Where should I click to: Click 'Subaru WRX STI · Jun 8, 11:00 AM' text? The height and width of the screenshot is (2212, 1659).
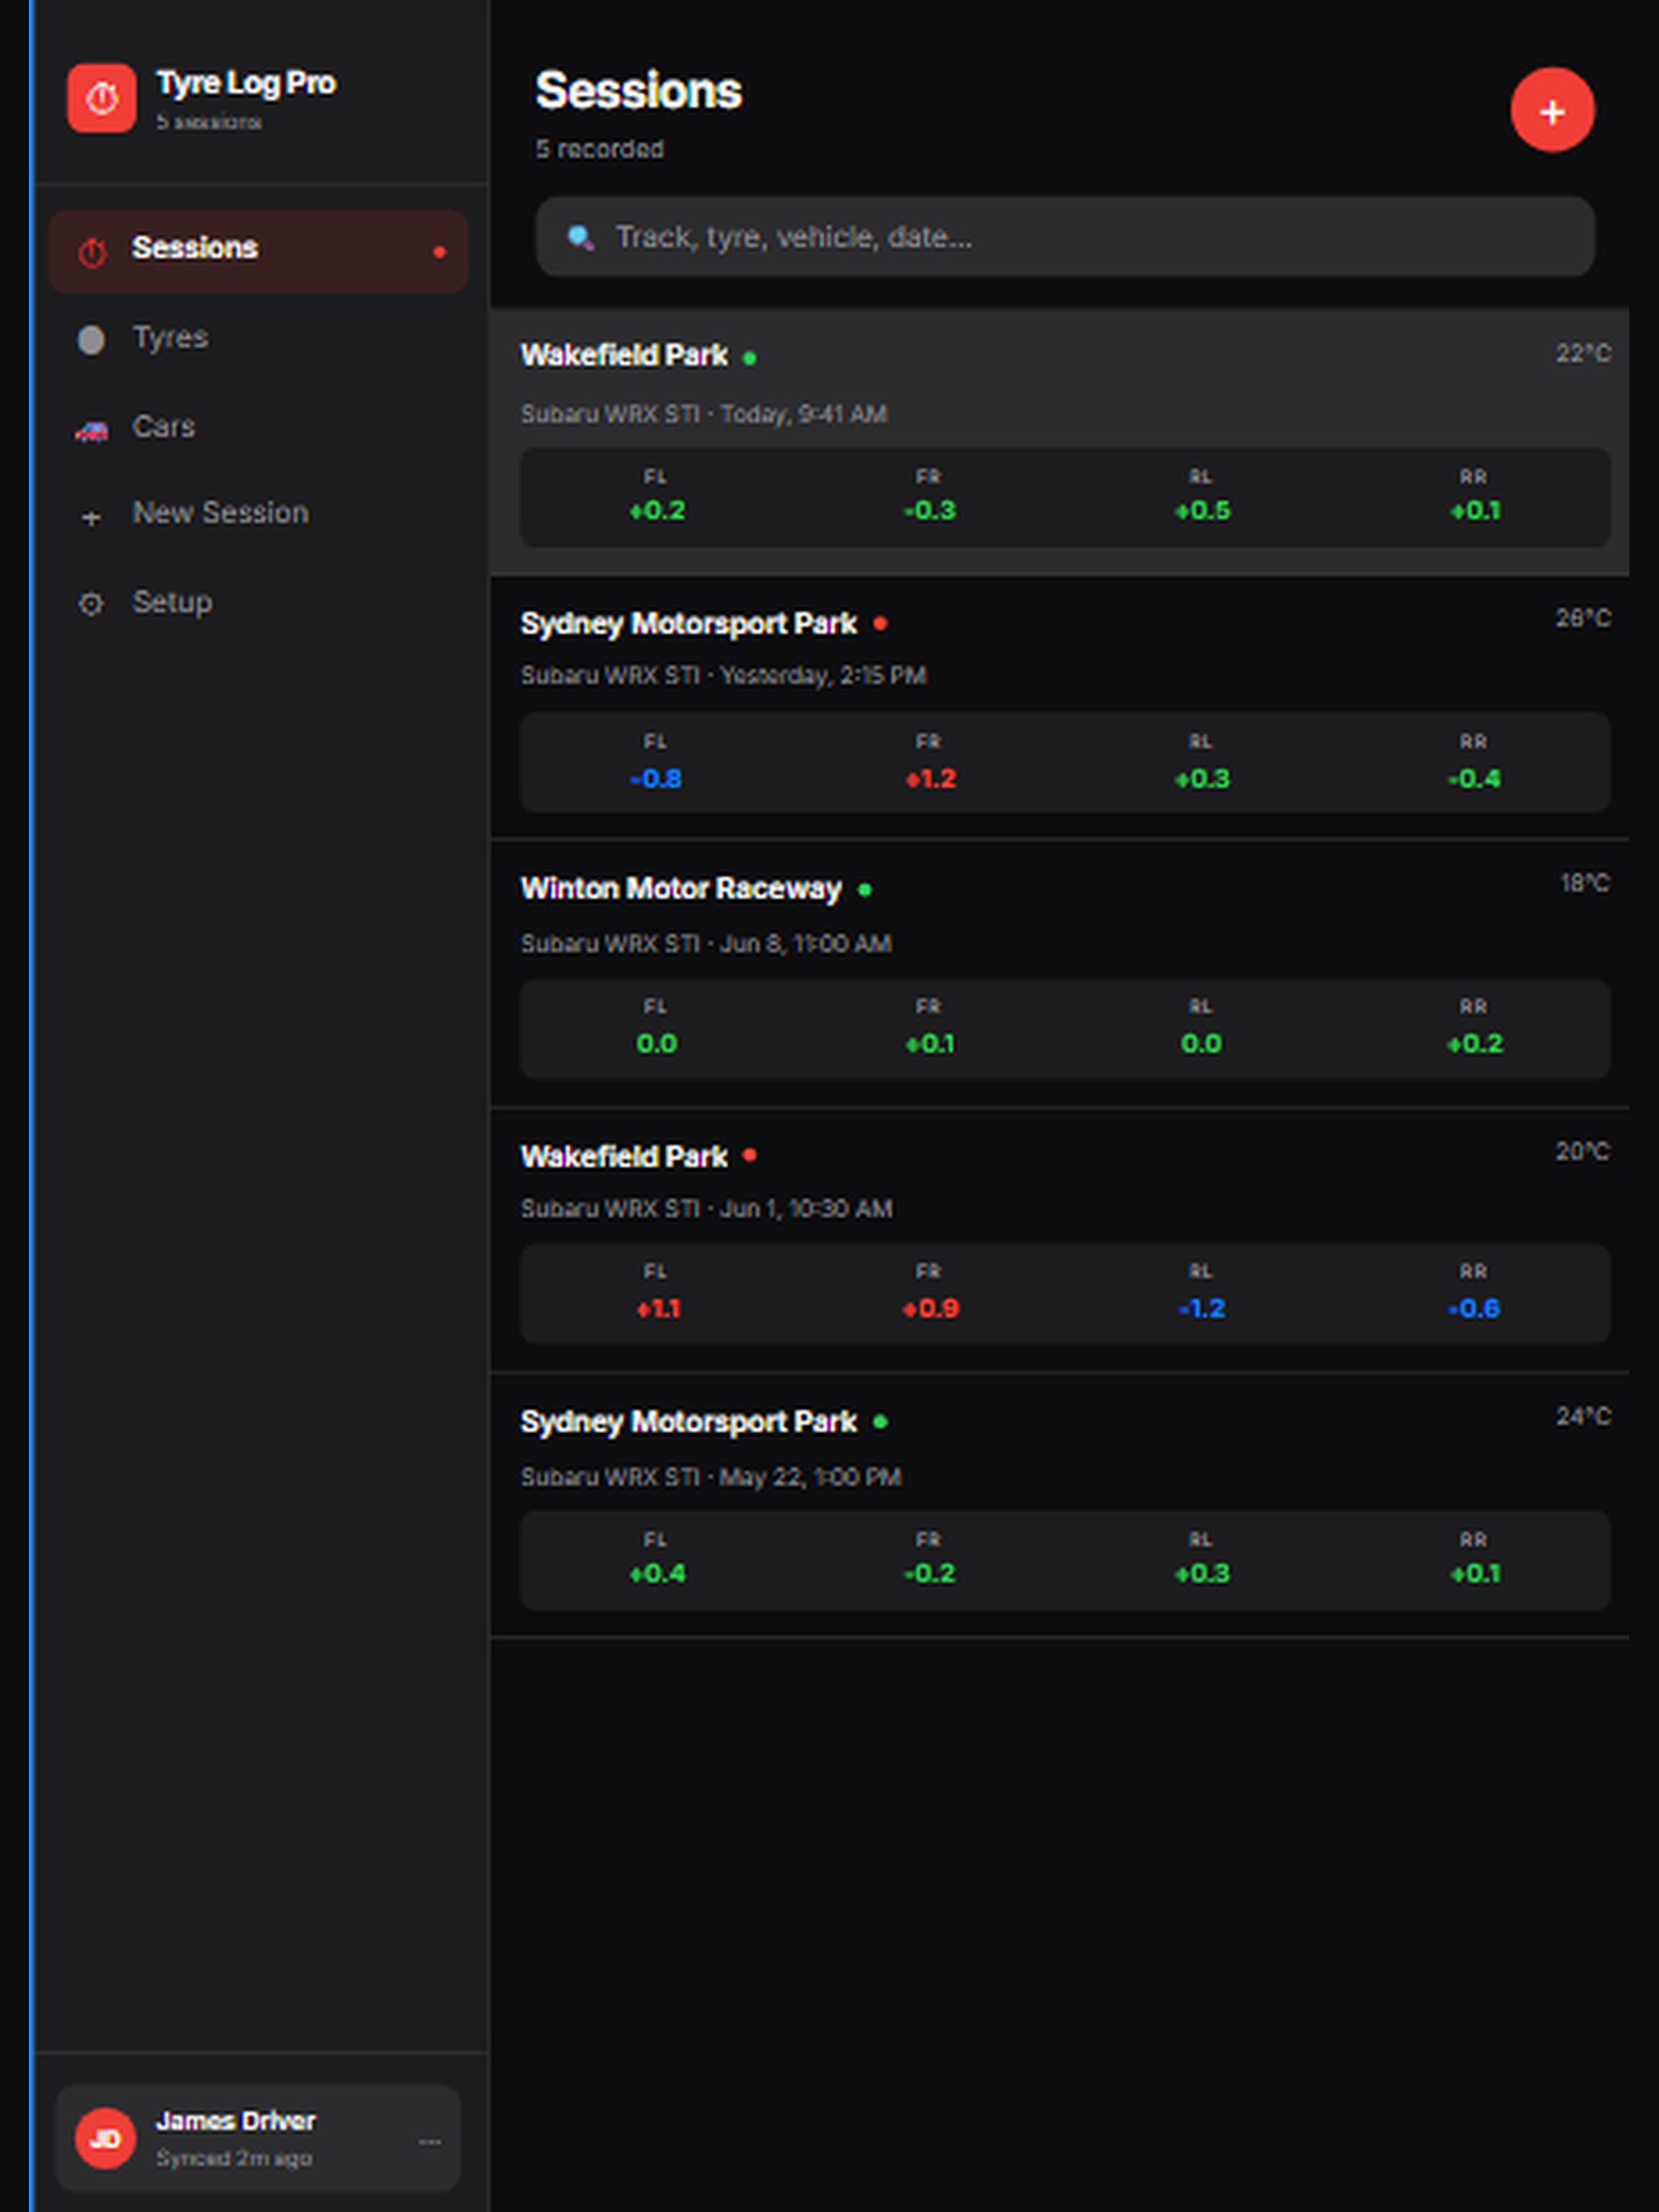[705, 944]
